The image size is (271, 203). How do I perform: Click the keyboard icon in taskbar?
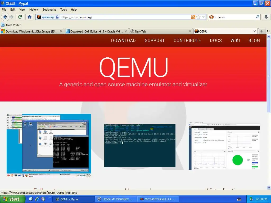tap(239, 199)
